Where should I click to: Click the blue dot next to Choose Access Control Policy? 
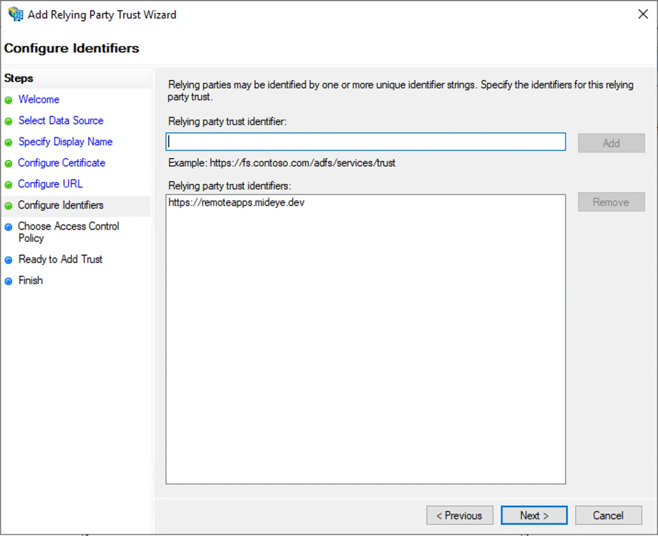coord(9,227)
